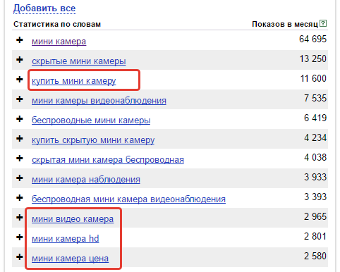Open the 'купить мини камеру' keyword link
The image size is (340, 272).
pos(74,81)
